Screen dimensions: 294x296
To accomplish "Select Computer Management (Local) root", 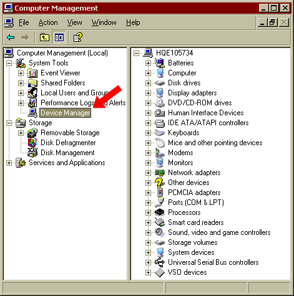I will tap(62, 53).
